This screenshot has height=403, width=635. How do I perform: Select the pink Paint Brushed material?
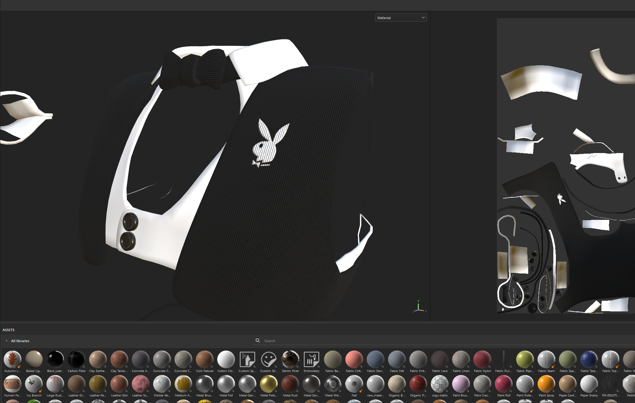(461, 384)
